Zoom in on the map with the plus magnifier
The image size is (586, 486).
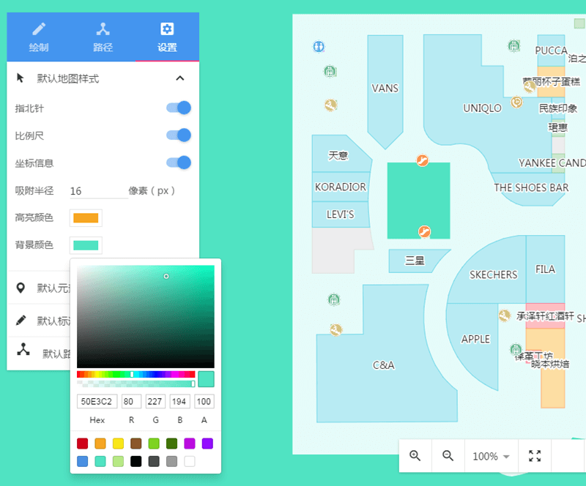(415, 456)
